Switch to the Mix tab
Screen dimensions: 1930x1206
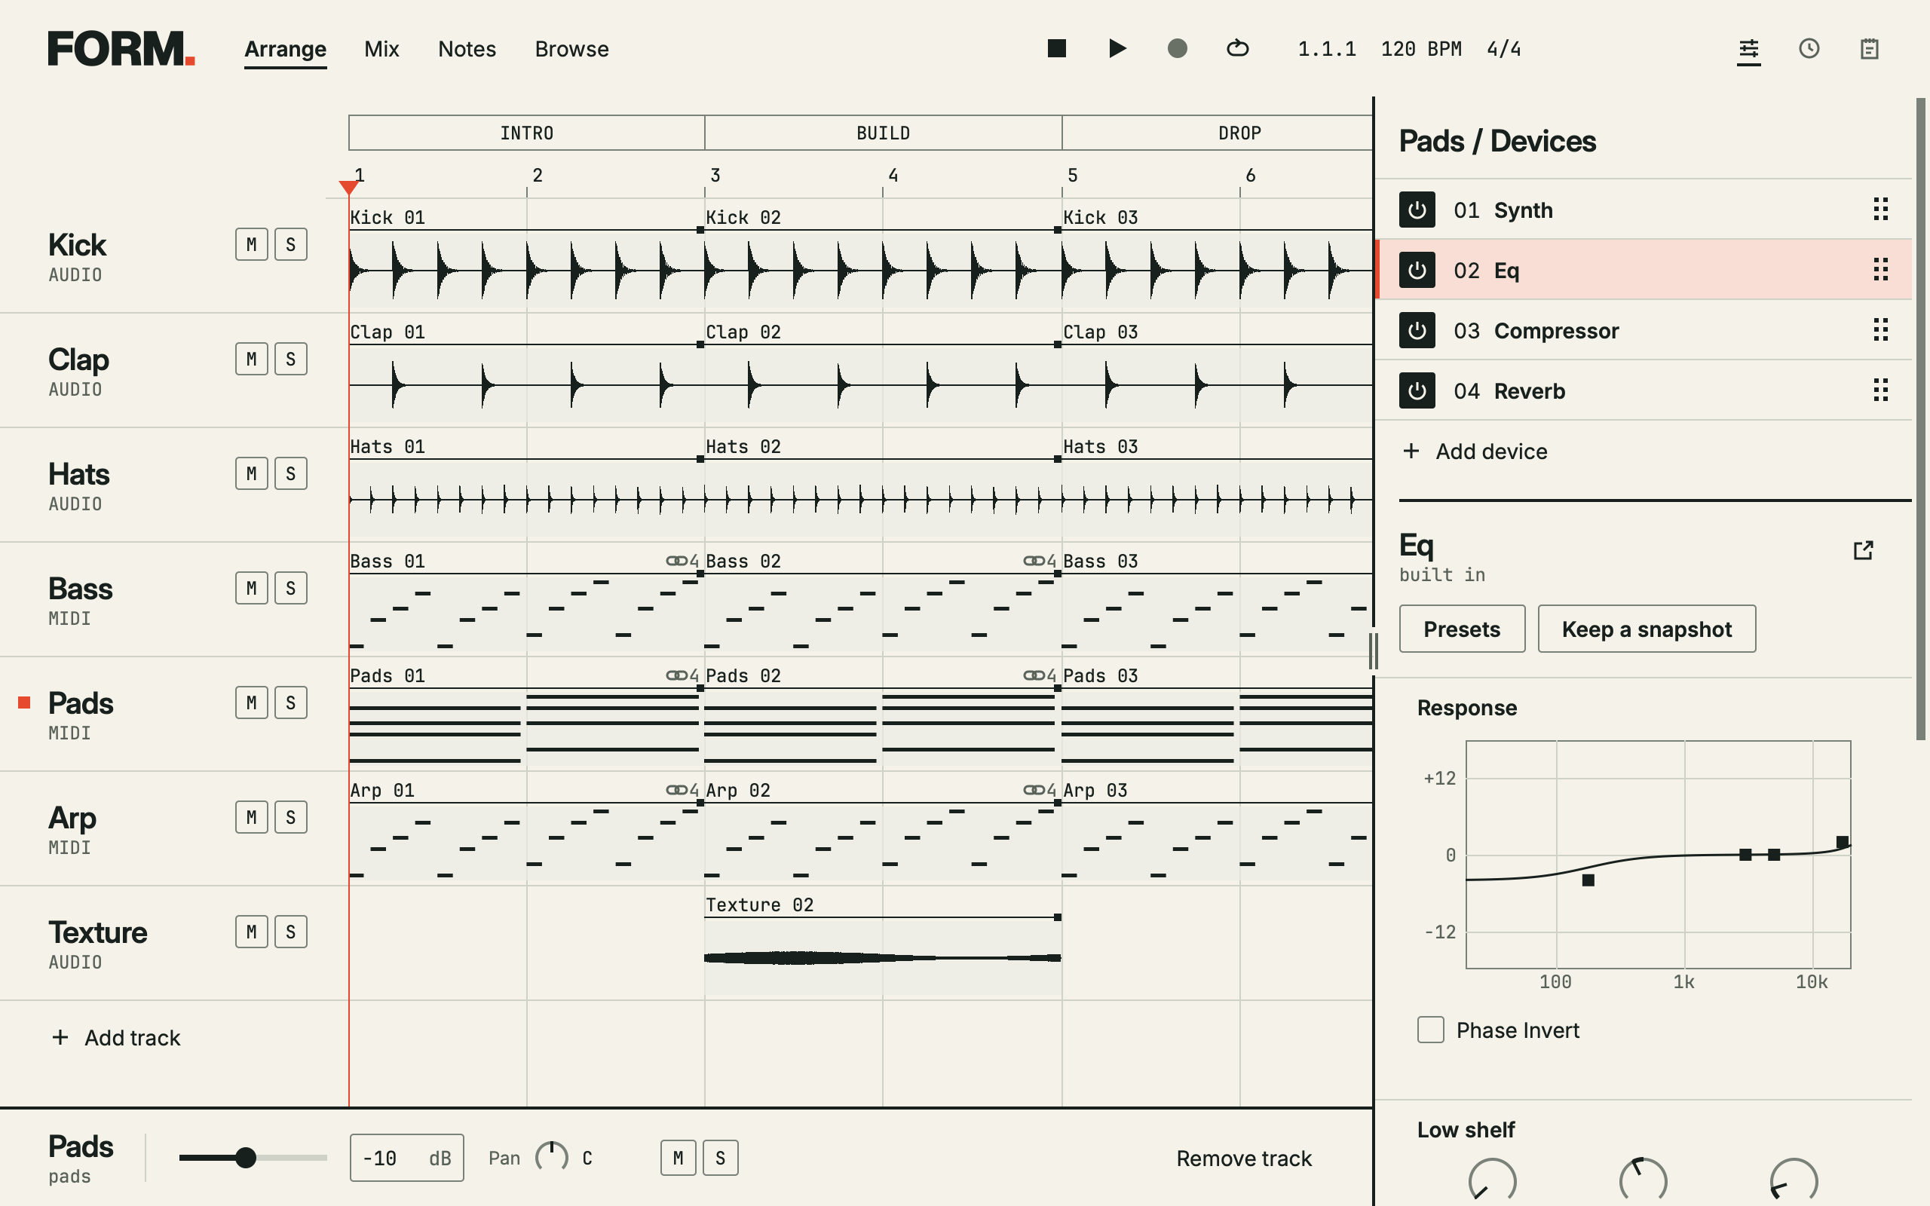click(381, 50)
